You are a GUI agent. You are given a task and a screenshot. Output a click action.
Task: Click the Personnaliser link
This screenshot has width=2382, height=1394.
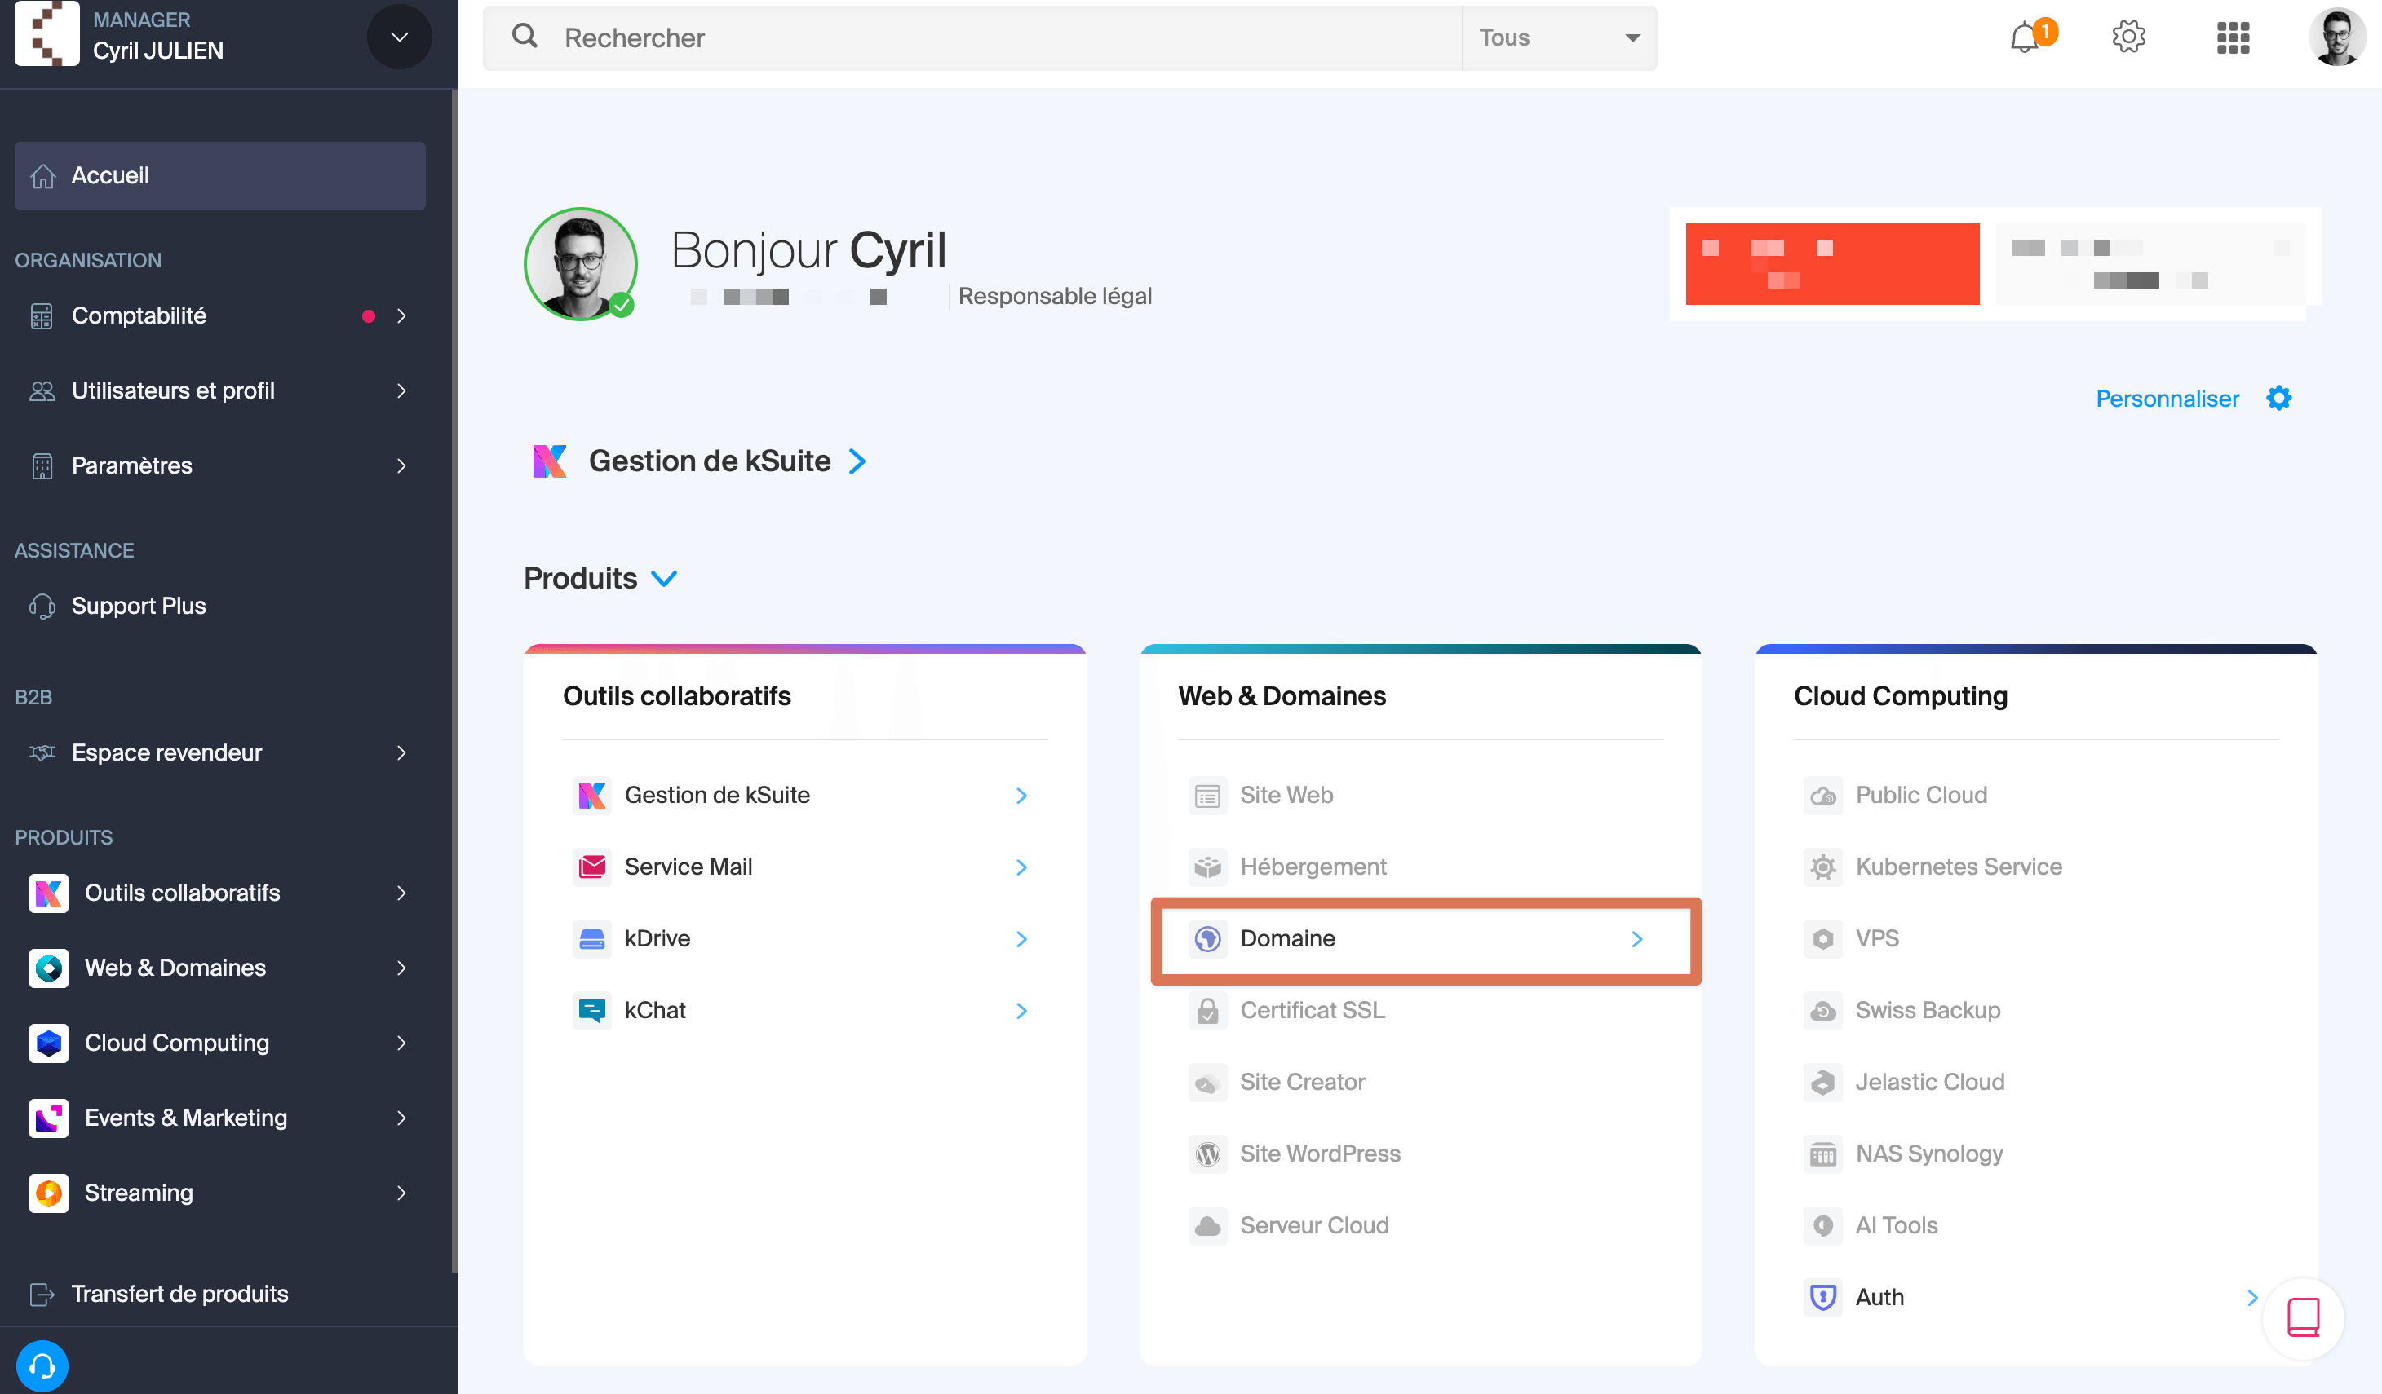2167,398
